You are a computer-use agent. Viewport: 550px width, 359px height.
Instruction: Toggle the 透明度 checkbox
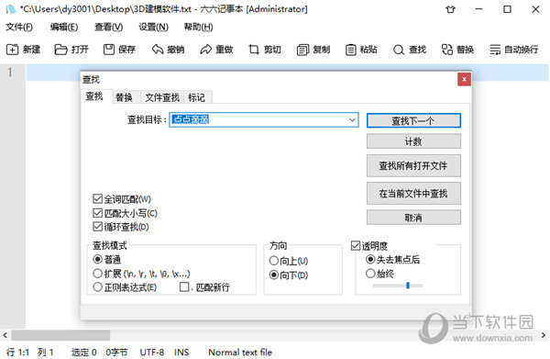[x=356, y=245]
